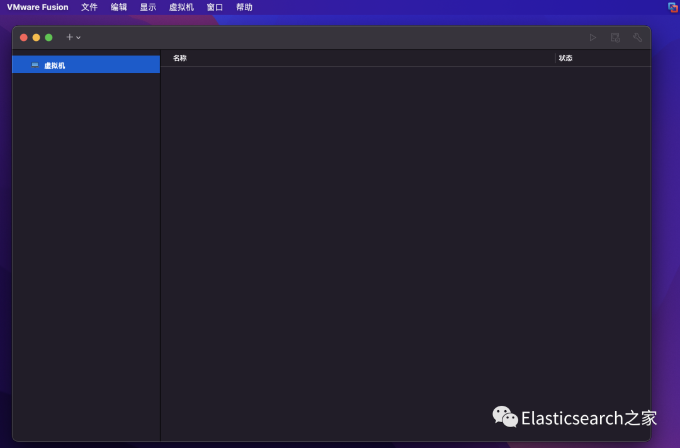Click the laptop icon next to 虚拟机 sidebar
The height and width of the screenshot is (448, 680).
click(x=35, y=65)
